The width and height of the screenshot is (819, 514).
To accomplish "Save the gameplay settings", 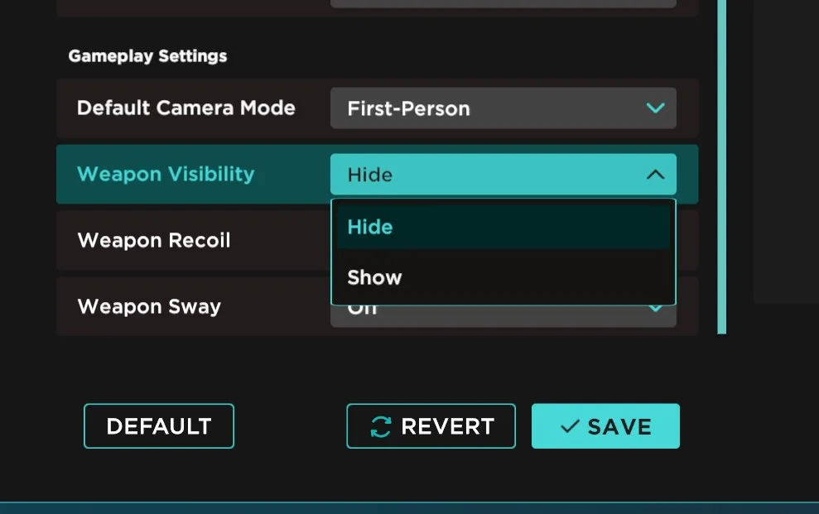I will click(605, 426).
